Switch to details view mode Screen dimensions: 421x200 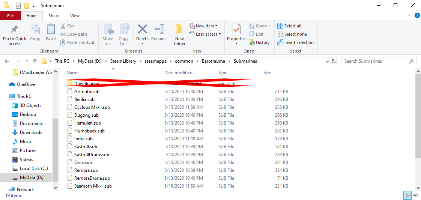click(x=407, y=195)
